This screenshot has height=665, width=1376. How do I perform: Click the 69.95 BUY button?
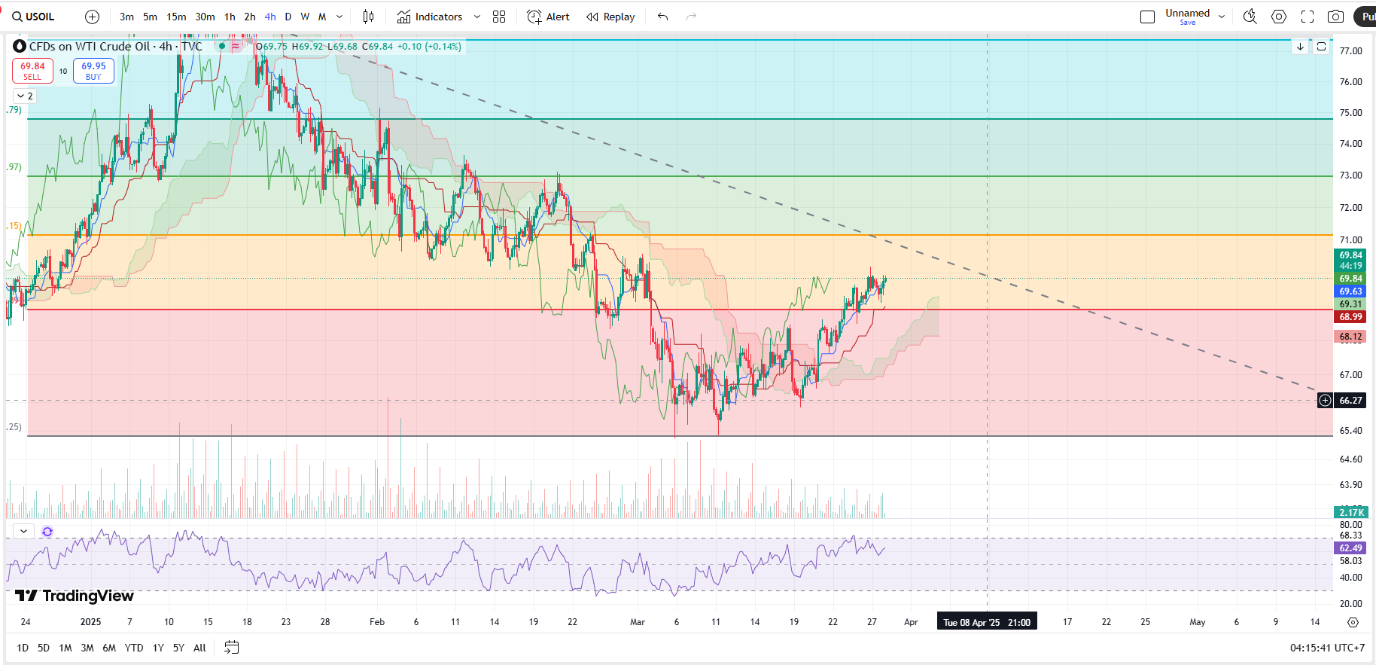pyautogui.click(x=93, y=71)
